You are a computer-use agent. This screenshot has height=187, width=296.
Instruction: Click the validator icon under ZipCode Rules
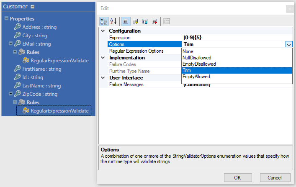tap(26, 110)
